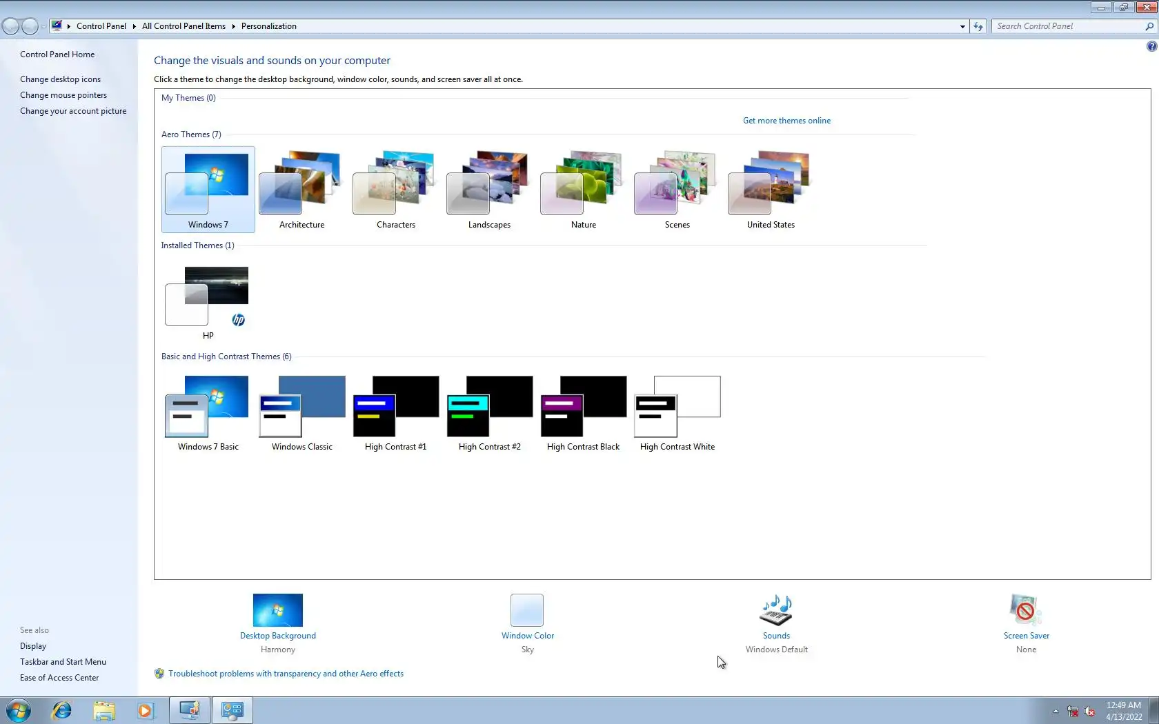Click the 'Basic and High Contrast Themes (6)' heading
The image size is (1159, 724).
[x=226, y=356]
